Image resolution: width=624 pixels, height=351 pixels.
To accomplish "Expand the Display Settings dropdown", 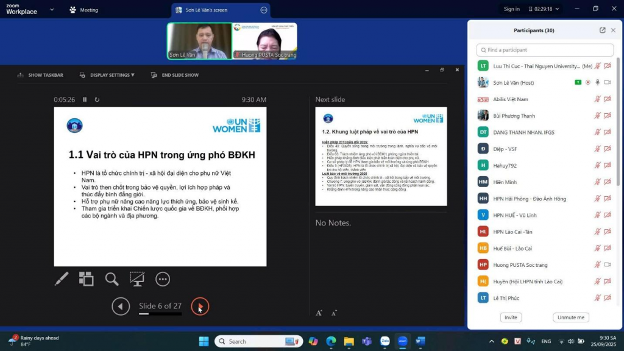I will tap(107, 75).
